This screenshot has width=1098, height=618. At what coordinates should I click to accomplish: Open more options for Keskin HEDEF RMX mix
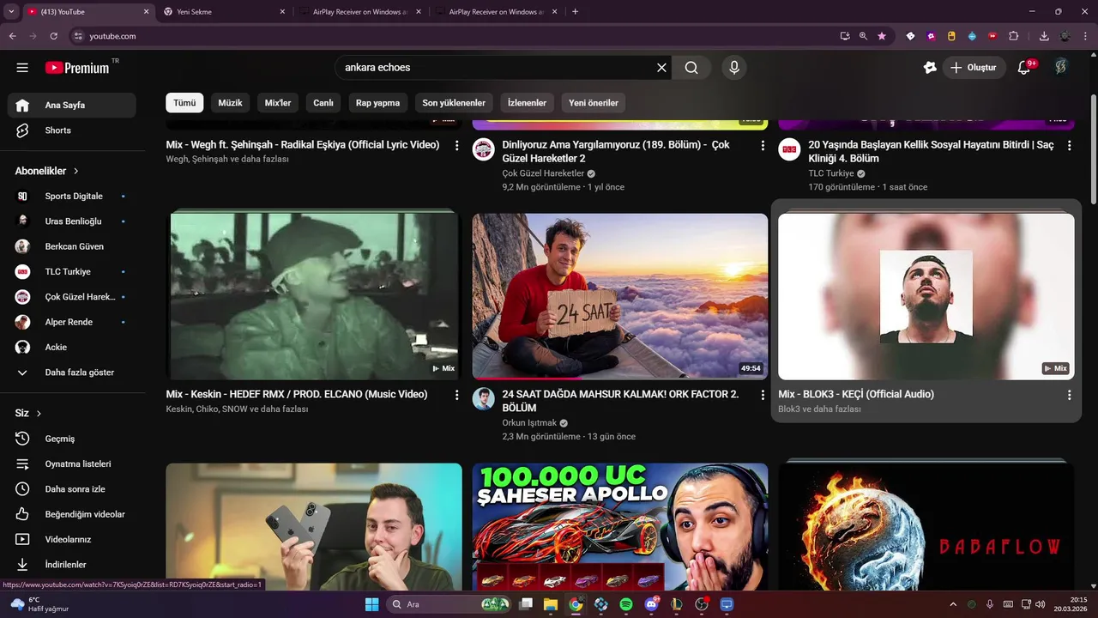click(456, 395)
